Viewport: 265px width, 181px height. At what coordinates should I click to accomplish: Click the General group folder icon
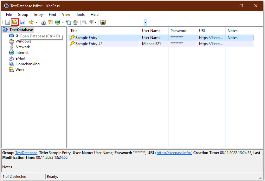[11, 35]
